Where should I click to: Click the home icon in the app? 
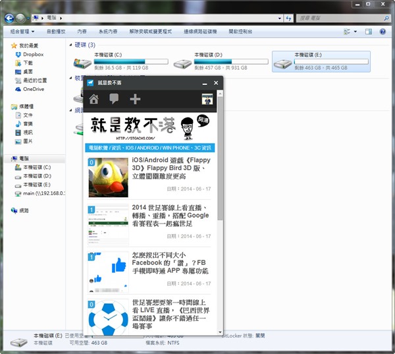pos(94,100)
